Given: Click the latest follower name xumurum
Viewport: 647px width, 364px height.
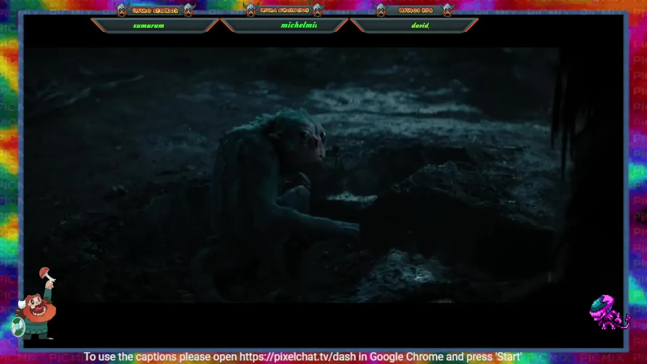Looking at the screenshot, I should tap(149, 26).
